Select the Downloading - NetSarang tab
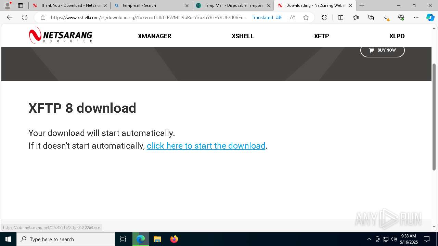The width and height of the screenshot is (438, 246). (x=314, y=5)
